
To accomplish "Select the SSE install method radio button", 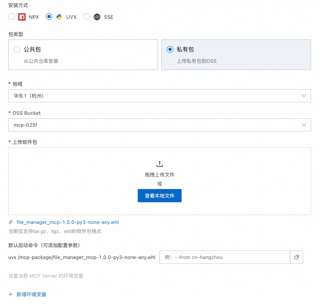I will [x=87, y=17].
